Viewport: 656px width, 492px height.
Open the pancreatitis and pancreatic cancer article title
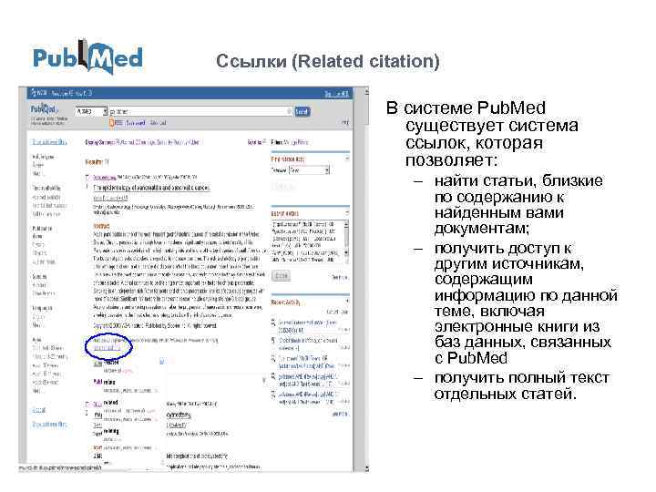coord(151,188)
